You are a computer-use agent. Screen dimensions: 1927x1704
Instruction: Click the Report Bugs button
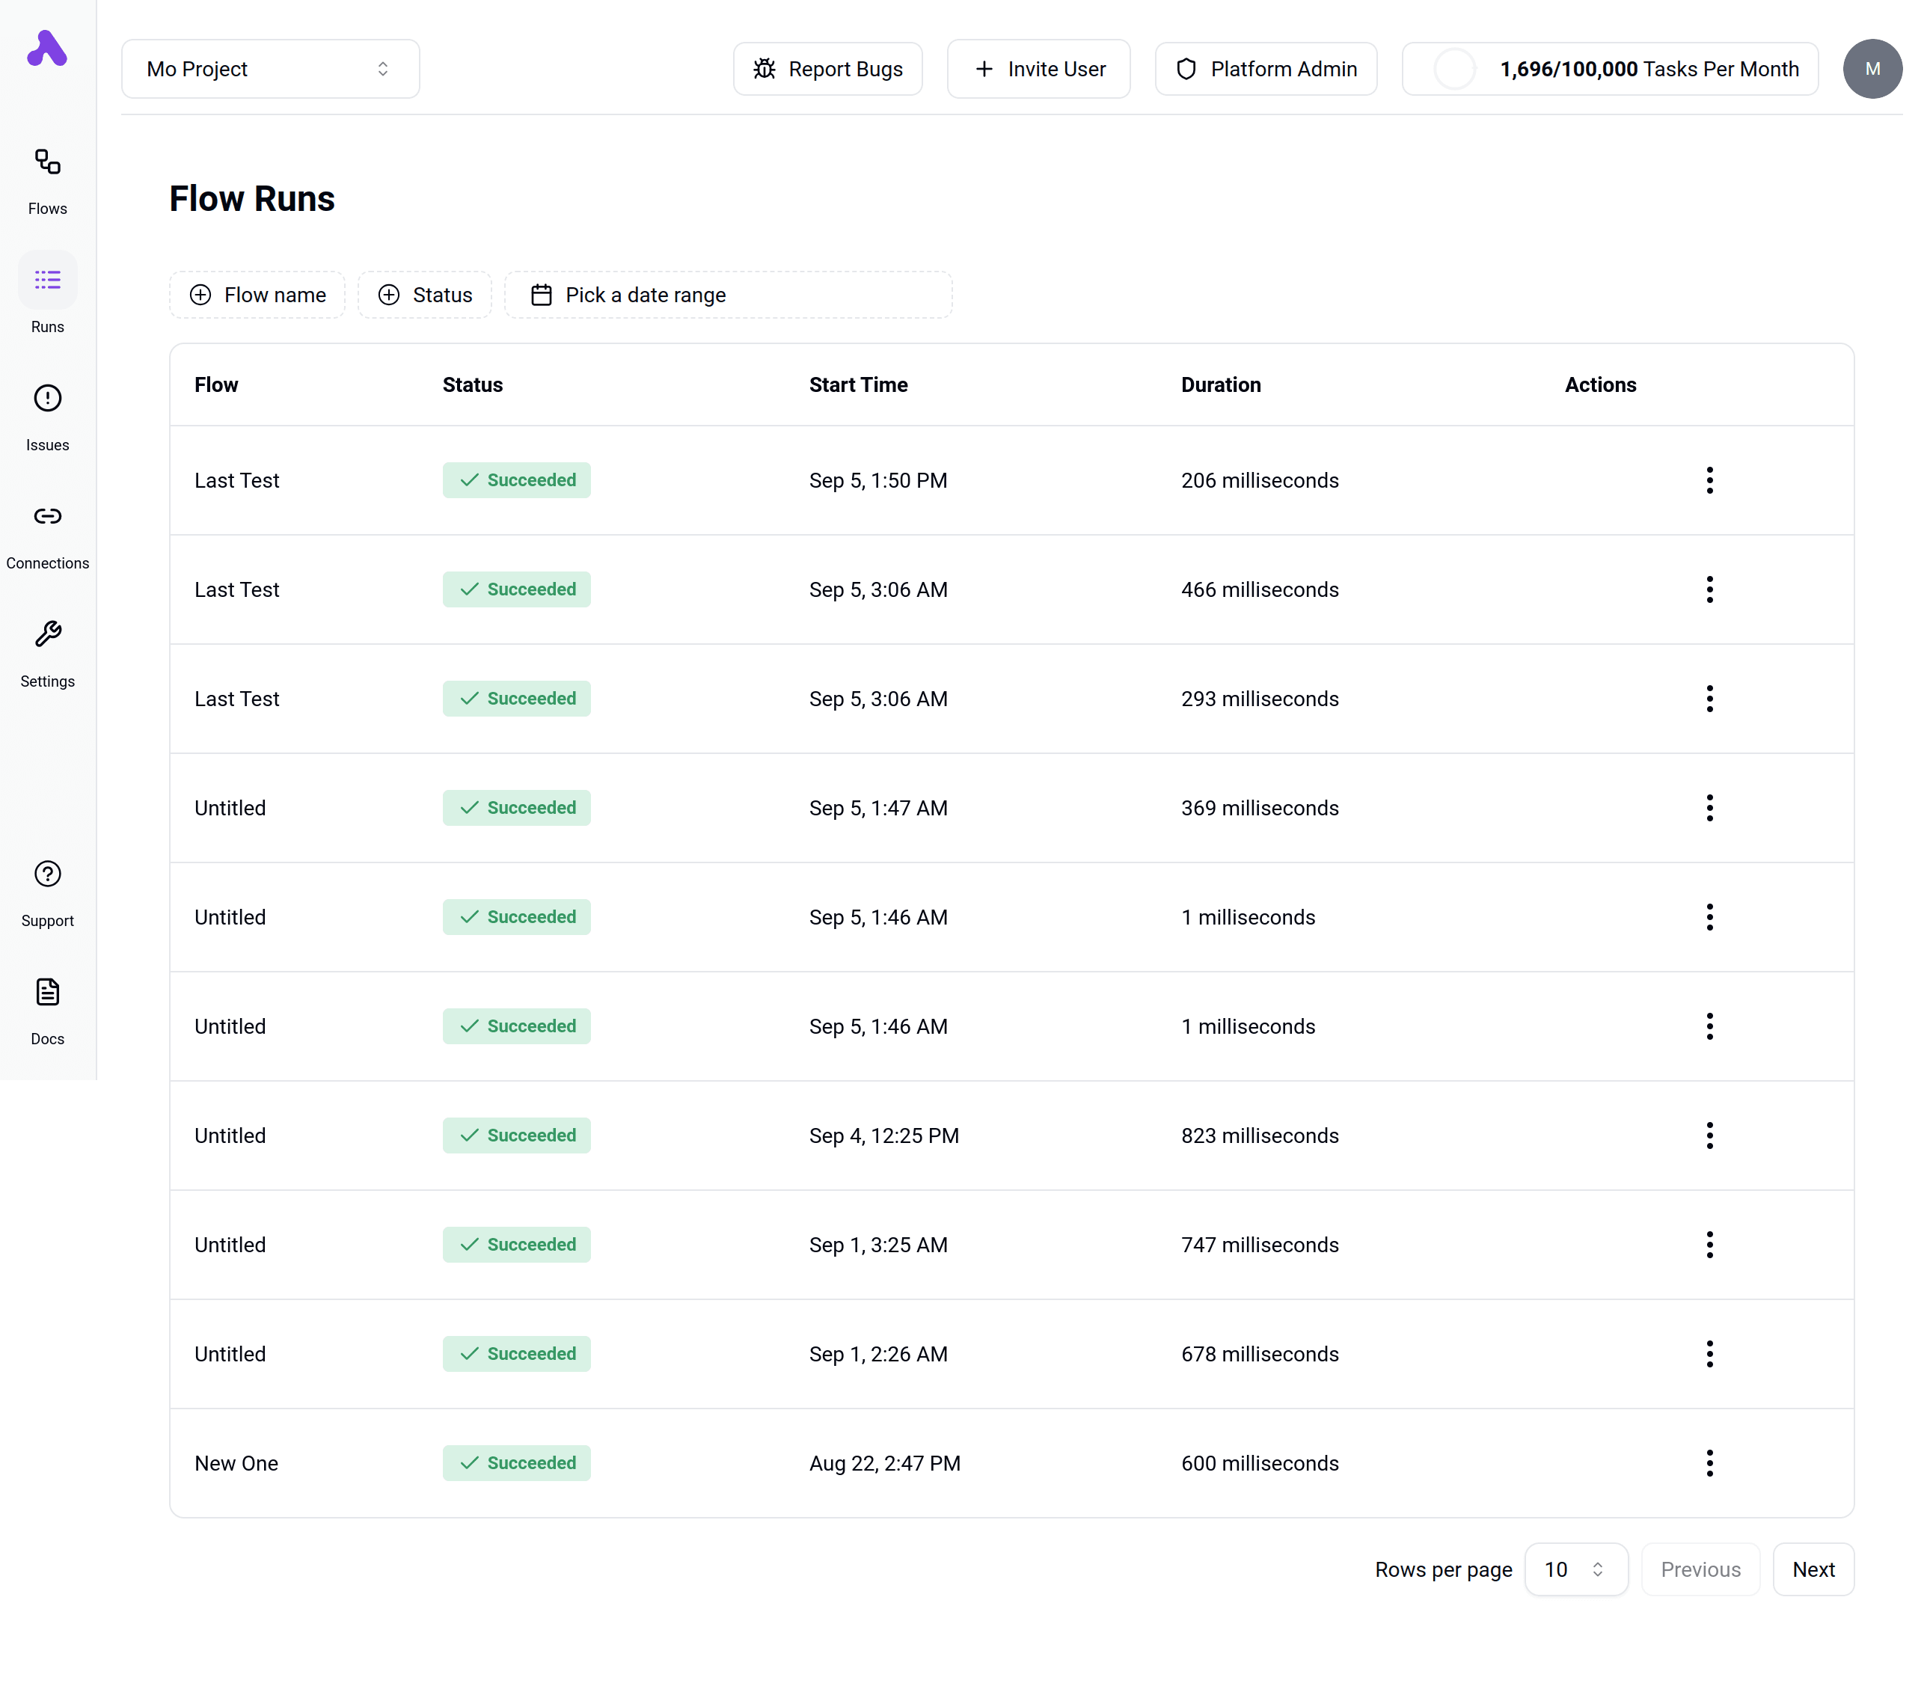tap(828, 69)
